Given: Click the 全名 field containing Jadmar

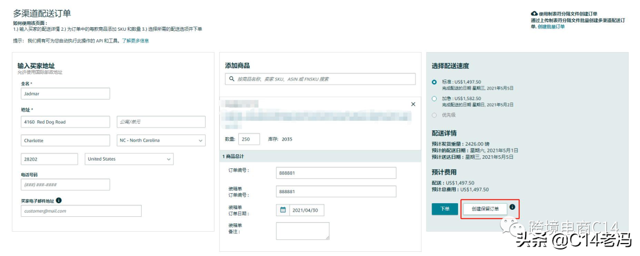Looking at the screenshot, I should pyautogui.click(x=65, y=94).
